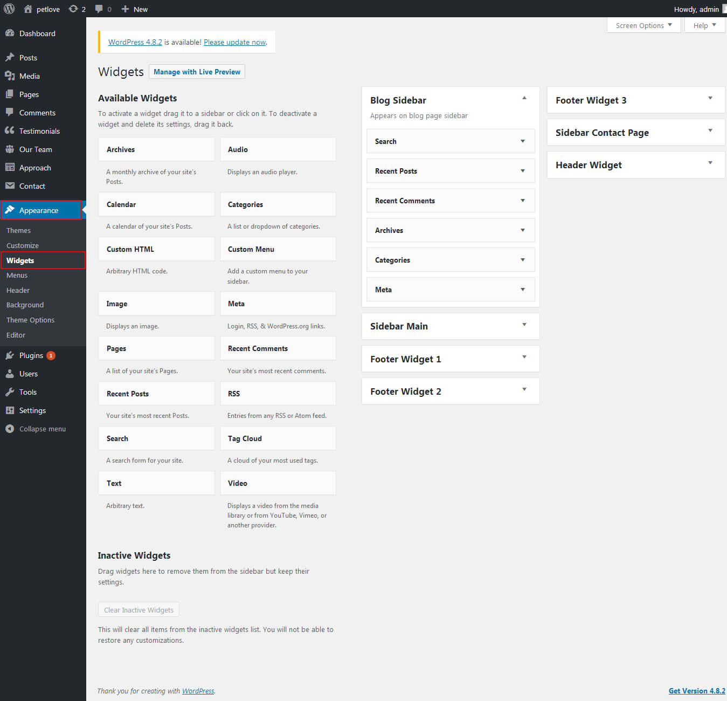The width and height of the screenshot is (727, 701).
Task: Select the Text available widget
Action: point(156,483)
